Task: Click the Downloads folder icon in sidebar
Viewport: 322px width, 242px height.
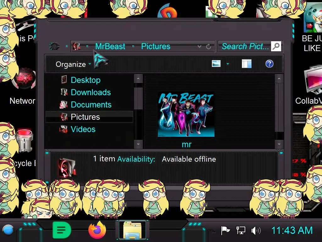Action: [64, 92]
